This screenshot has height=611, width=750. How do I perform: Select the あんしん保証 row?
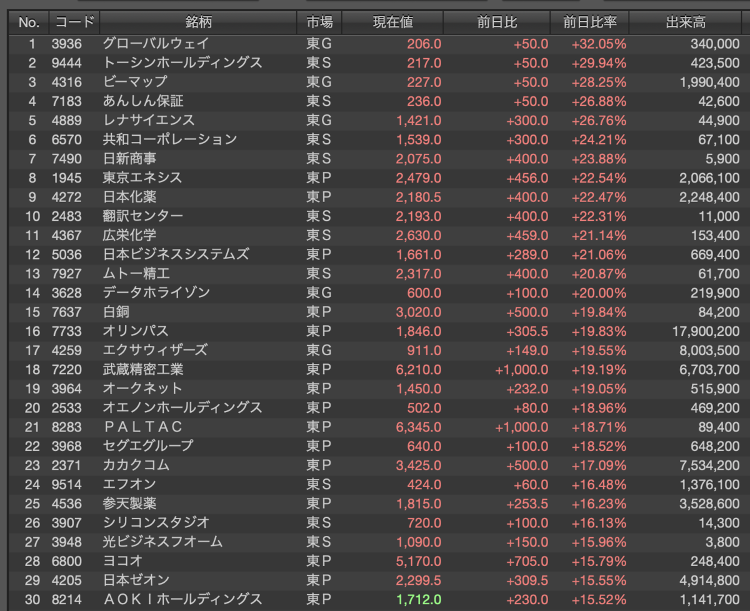click(375, 101)
